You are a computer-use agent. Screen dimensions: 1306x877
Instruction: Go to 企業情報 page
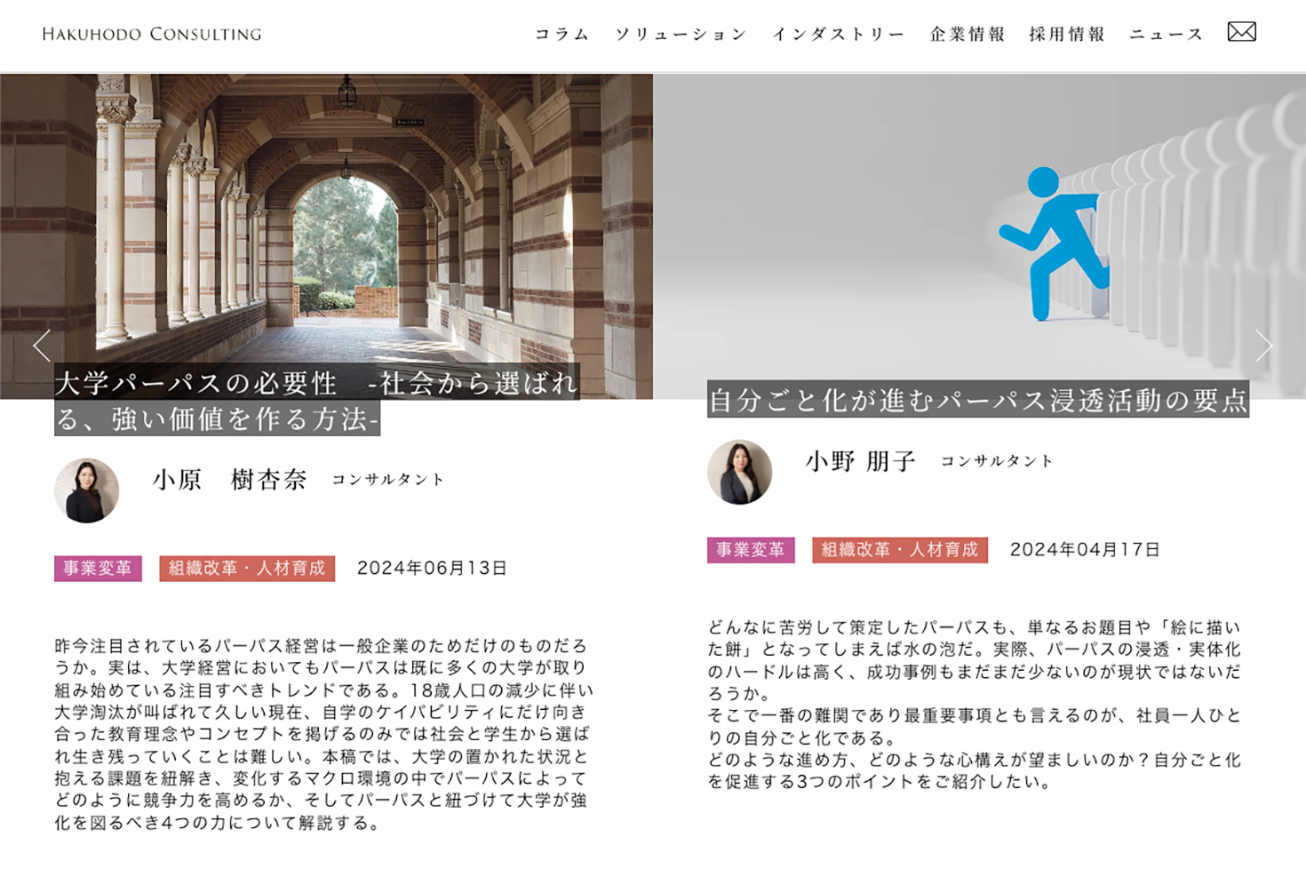click(x=968, y=35)
